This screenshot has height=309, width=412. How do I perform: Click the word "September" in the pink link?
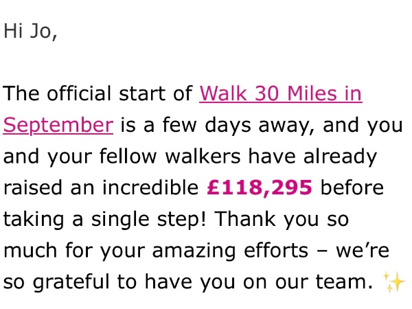pyautogui.click(x=58, y=125)
